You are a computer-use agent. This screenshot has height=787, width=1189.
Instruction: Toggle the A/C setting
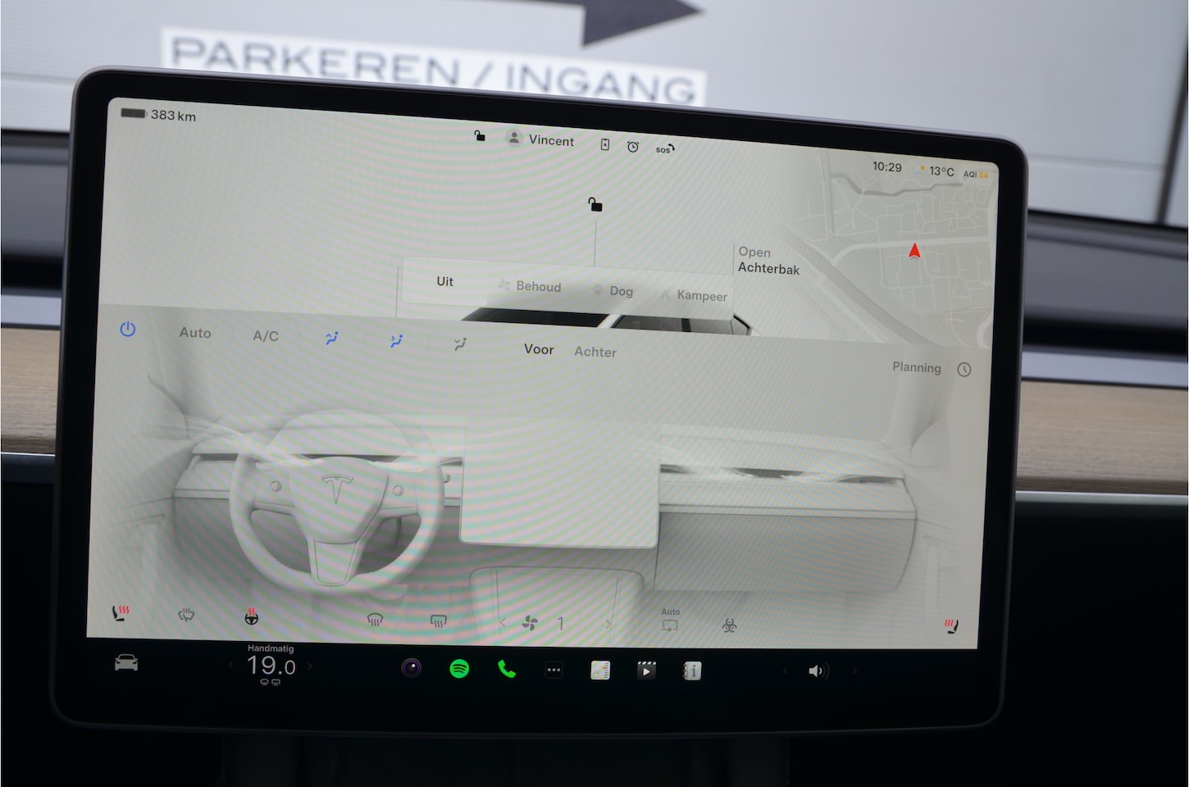266,336
